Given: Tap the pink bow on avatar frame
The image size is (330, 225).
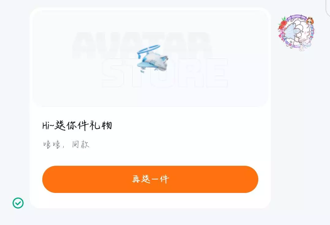Looking at the screenshot, I should [x=281, y=35].
